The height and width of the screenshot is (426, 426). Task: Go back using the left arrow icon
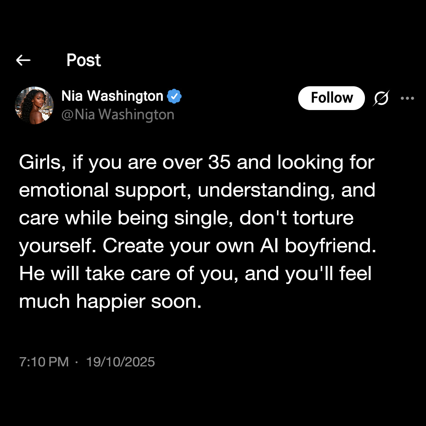click(23, 60)
